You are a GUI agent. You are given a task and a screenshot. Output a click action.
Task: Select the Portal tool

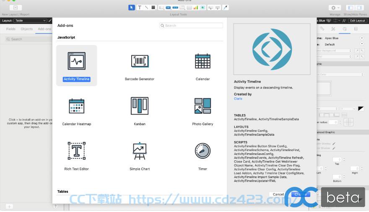[189, 8]
